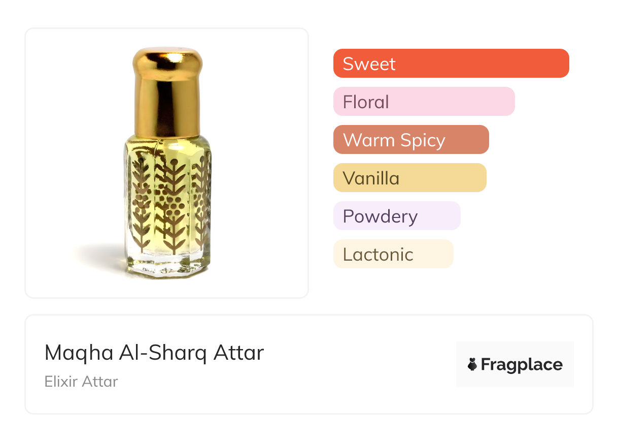
Task: Click the Fragplace wordmark text
Action: point(522,364)
